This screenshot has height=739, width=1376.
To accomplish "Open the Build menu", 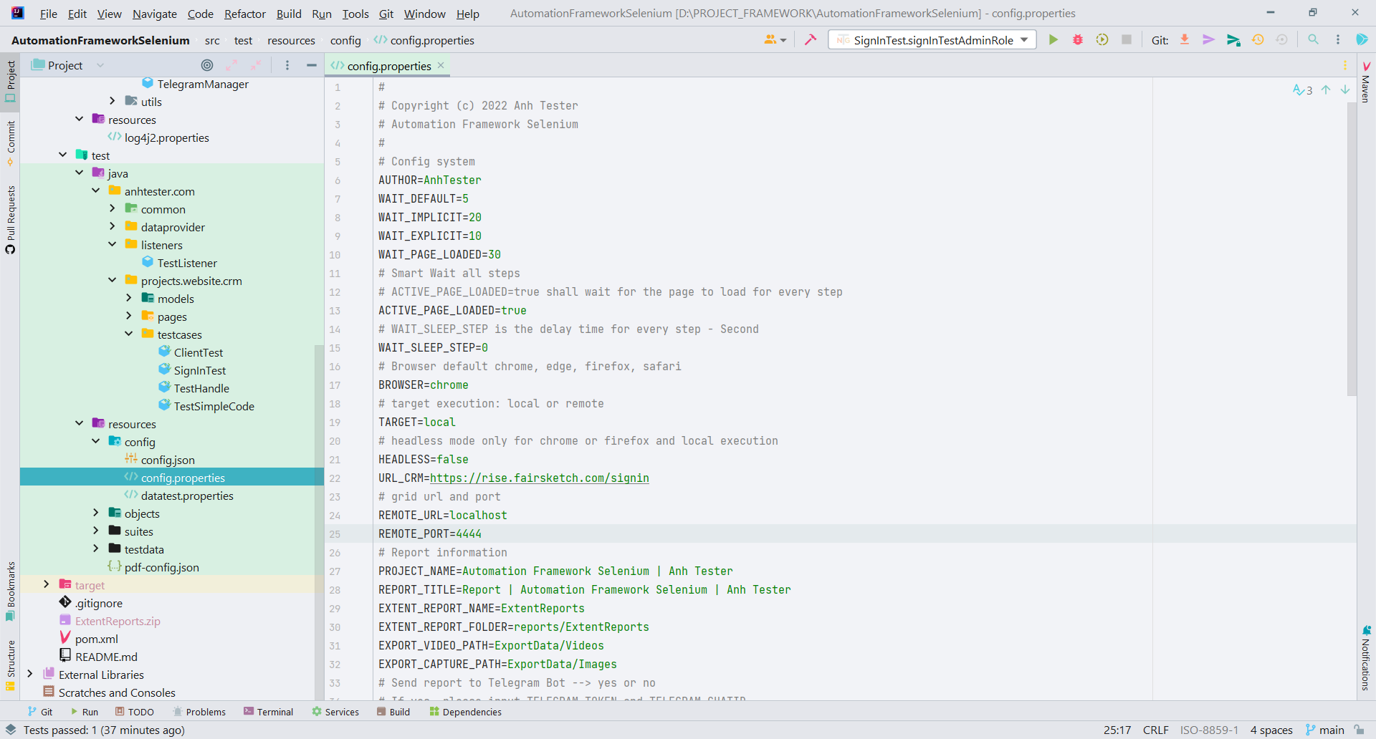I will (289, 14).
